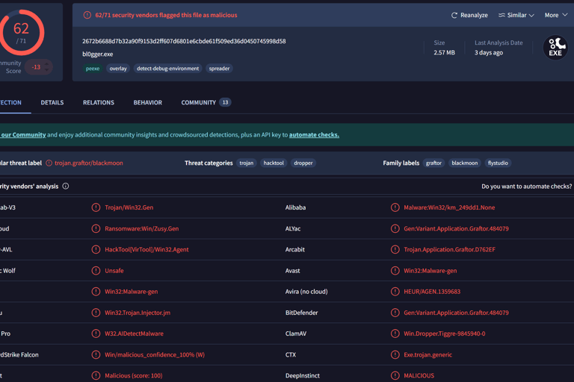Switch to the RELATIONS tab
The height and width of the screenshot is (382, 574).
[99, 103]
